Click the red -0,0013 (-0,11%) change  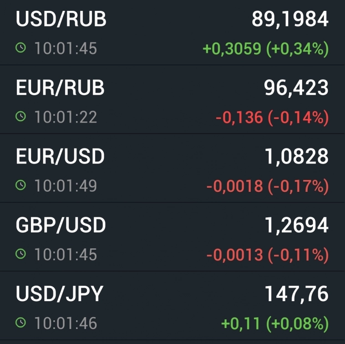click(267, 255)
